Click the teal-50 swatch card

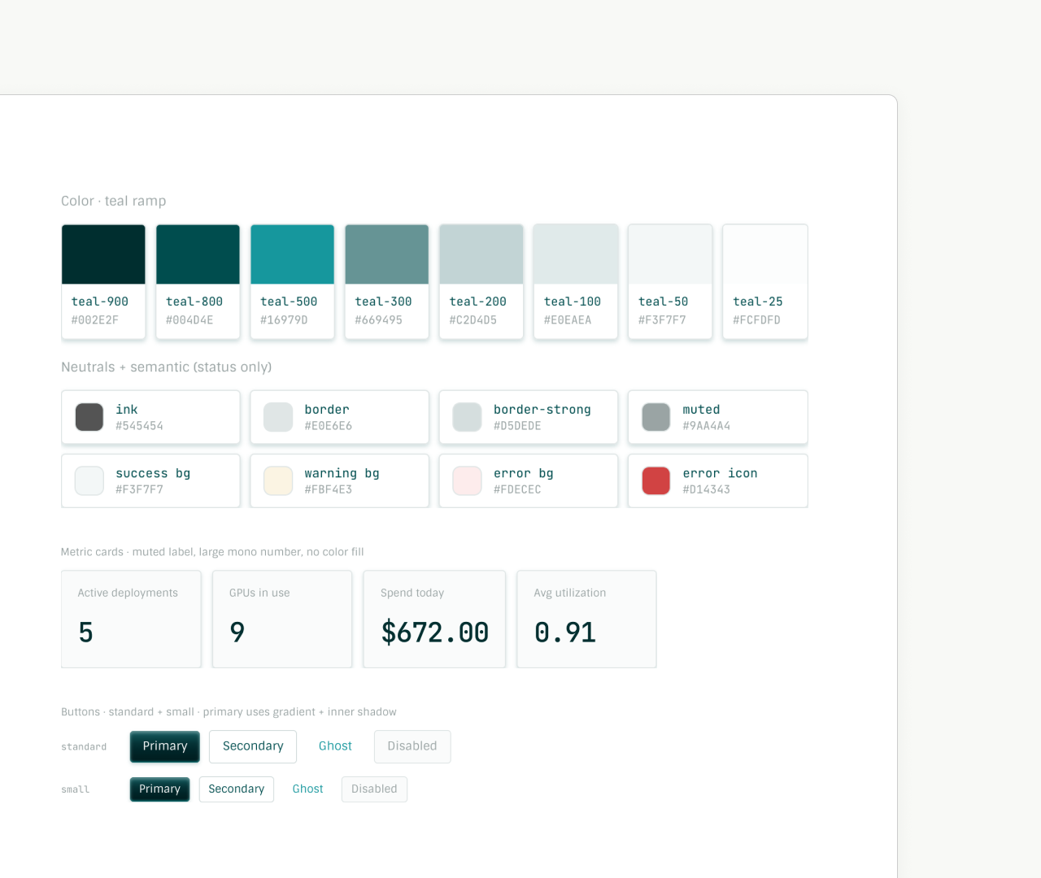[x=670, y=281]
